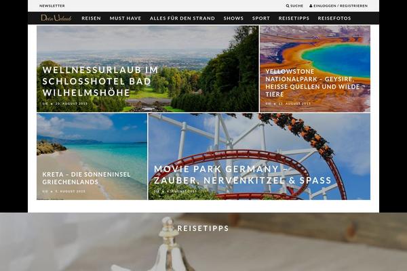Viewport: 407px width, 271px height.
Task: Open the Newsletter link
Action: pos(52,5)
